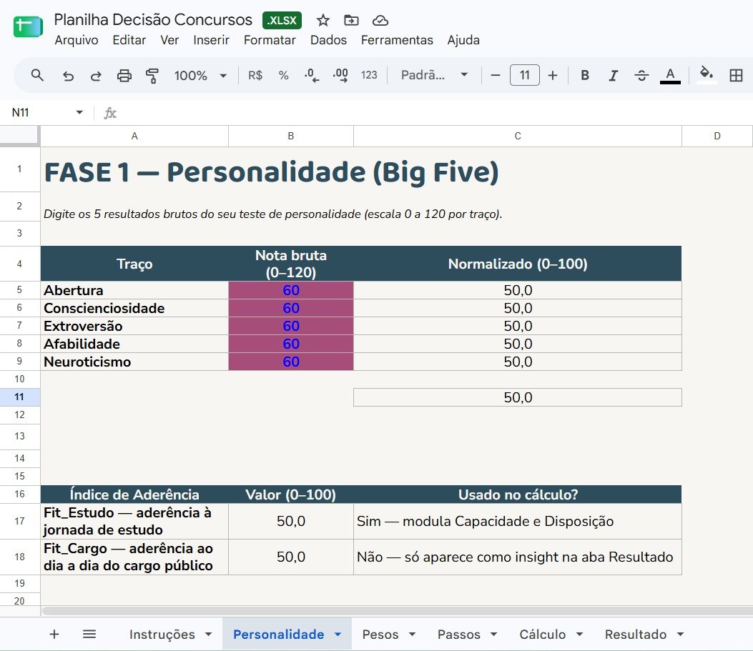Open the borders menu

tap(736, 75)
